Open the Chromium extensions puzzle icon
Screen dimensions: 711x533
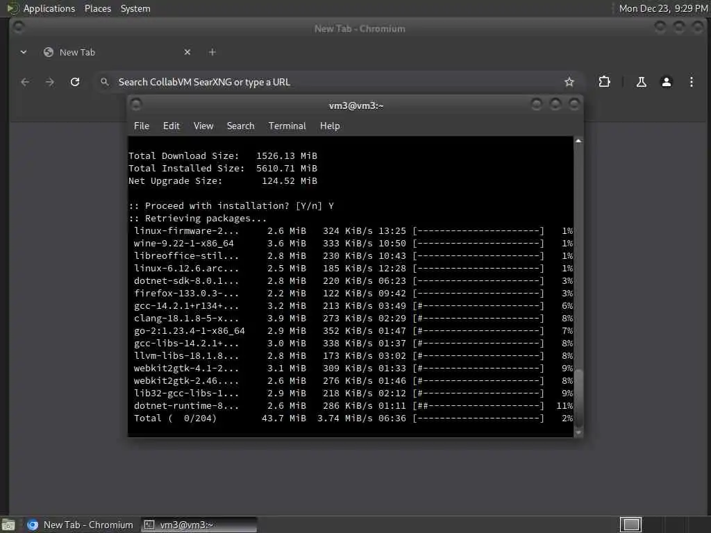coord(604,82)
